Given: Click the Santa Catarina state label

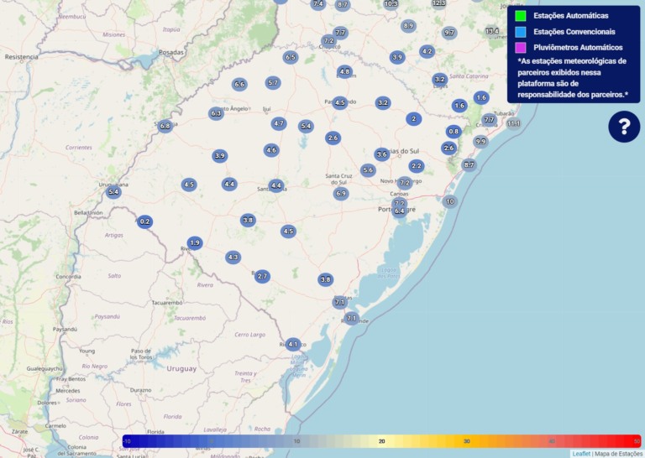Looking at the screenshot, I should [469, 76].
